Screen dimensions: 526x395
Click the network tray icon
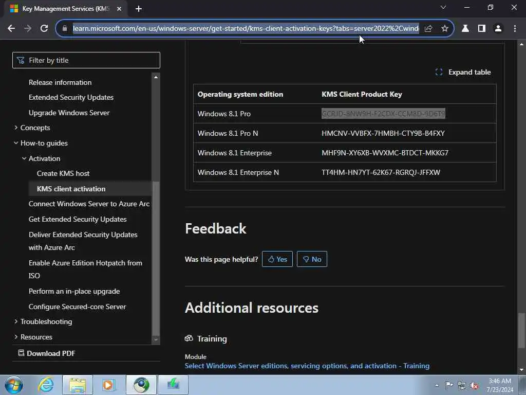click(x=462, y=385)
